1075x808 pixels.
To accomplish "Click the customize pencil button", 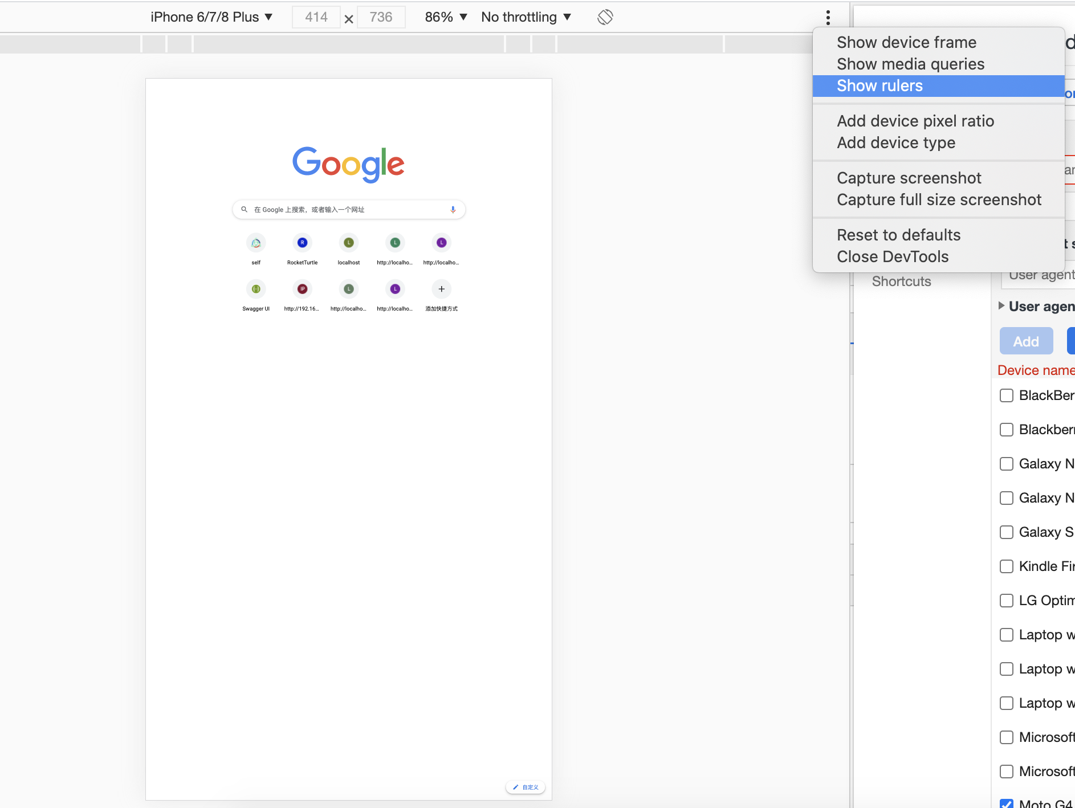I will 525,787.
